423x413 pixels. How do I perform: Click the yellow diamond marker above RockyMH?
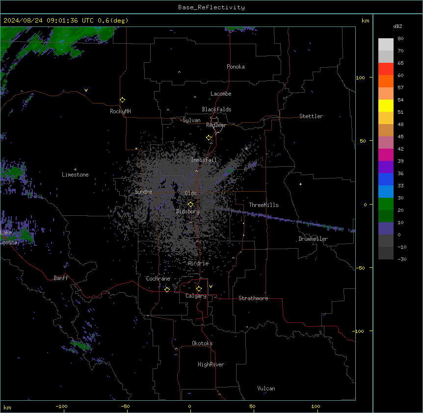click(x=122, y=100)
